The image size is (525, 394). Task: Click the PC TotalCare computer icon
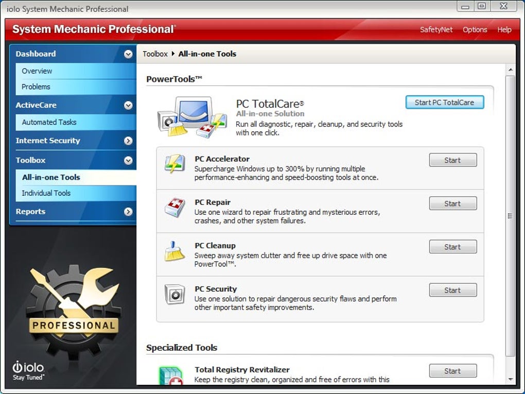point(192,117)
